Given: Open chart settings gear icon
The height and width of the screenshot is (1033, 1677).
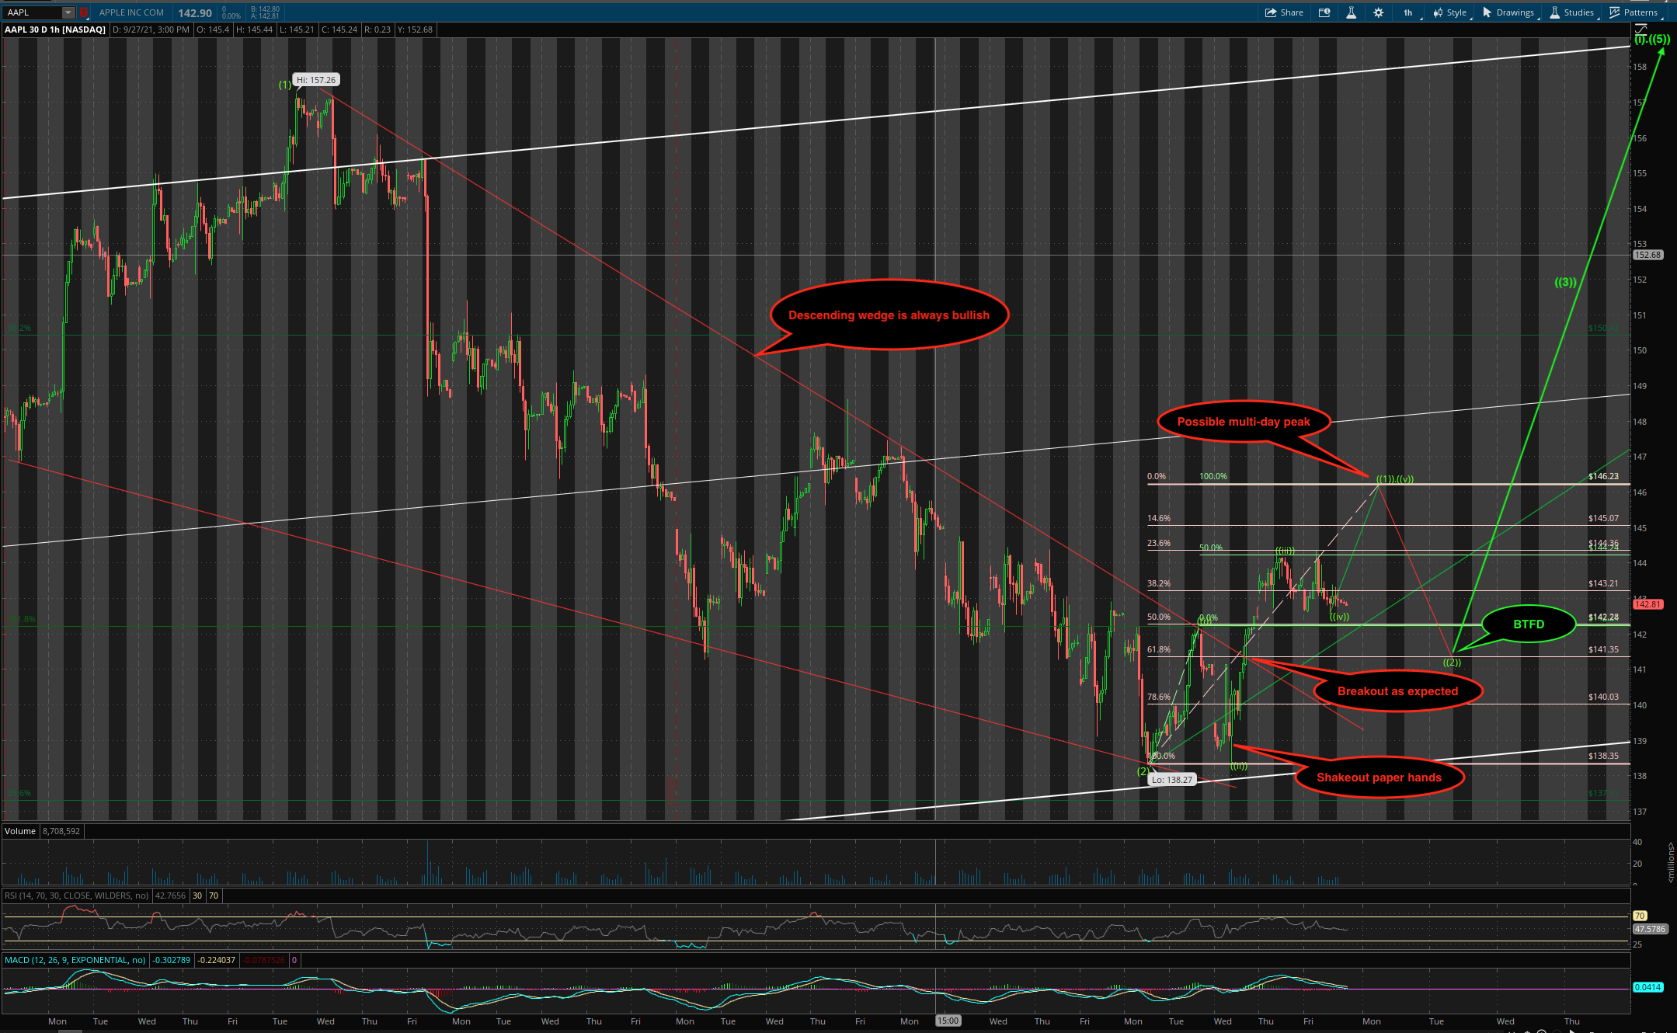Looking at the screenshot, I should [x=1378, y=12].
